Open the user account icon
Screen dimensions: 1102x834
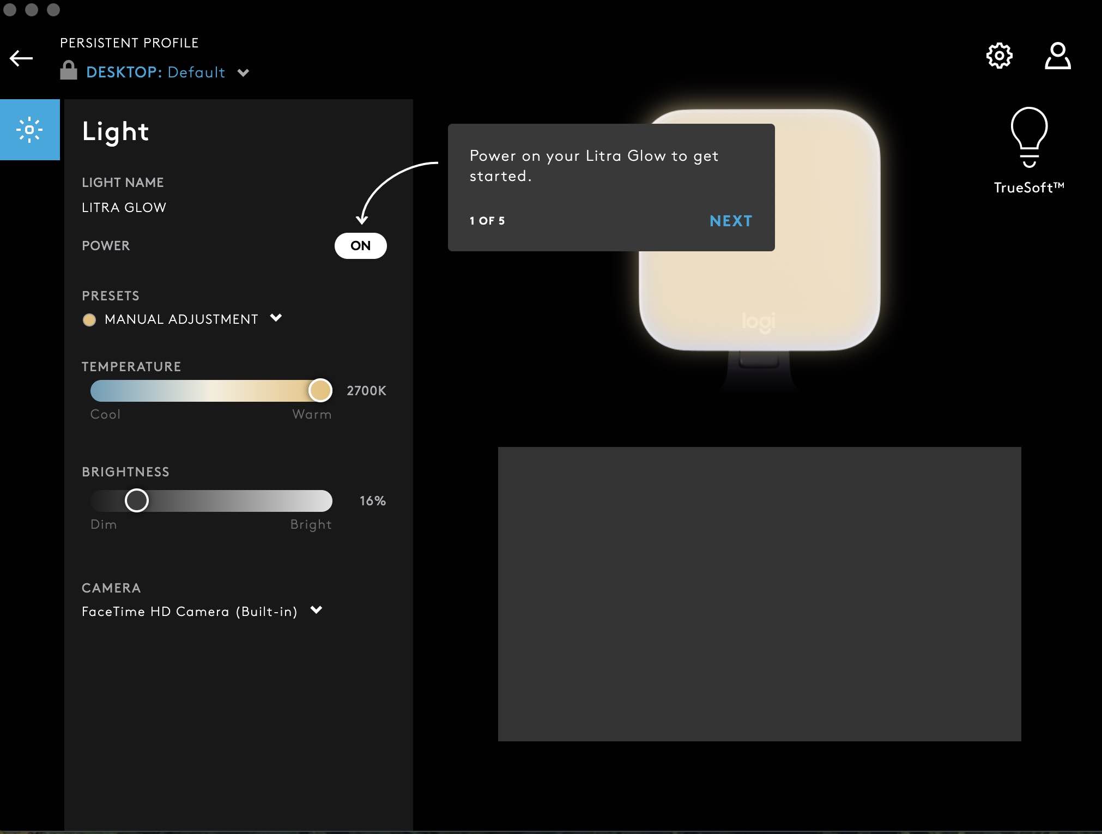tap(1057, 56)
